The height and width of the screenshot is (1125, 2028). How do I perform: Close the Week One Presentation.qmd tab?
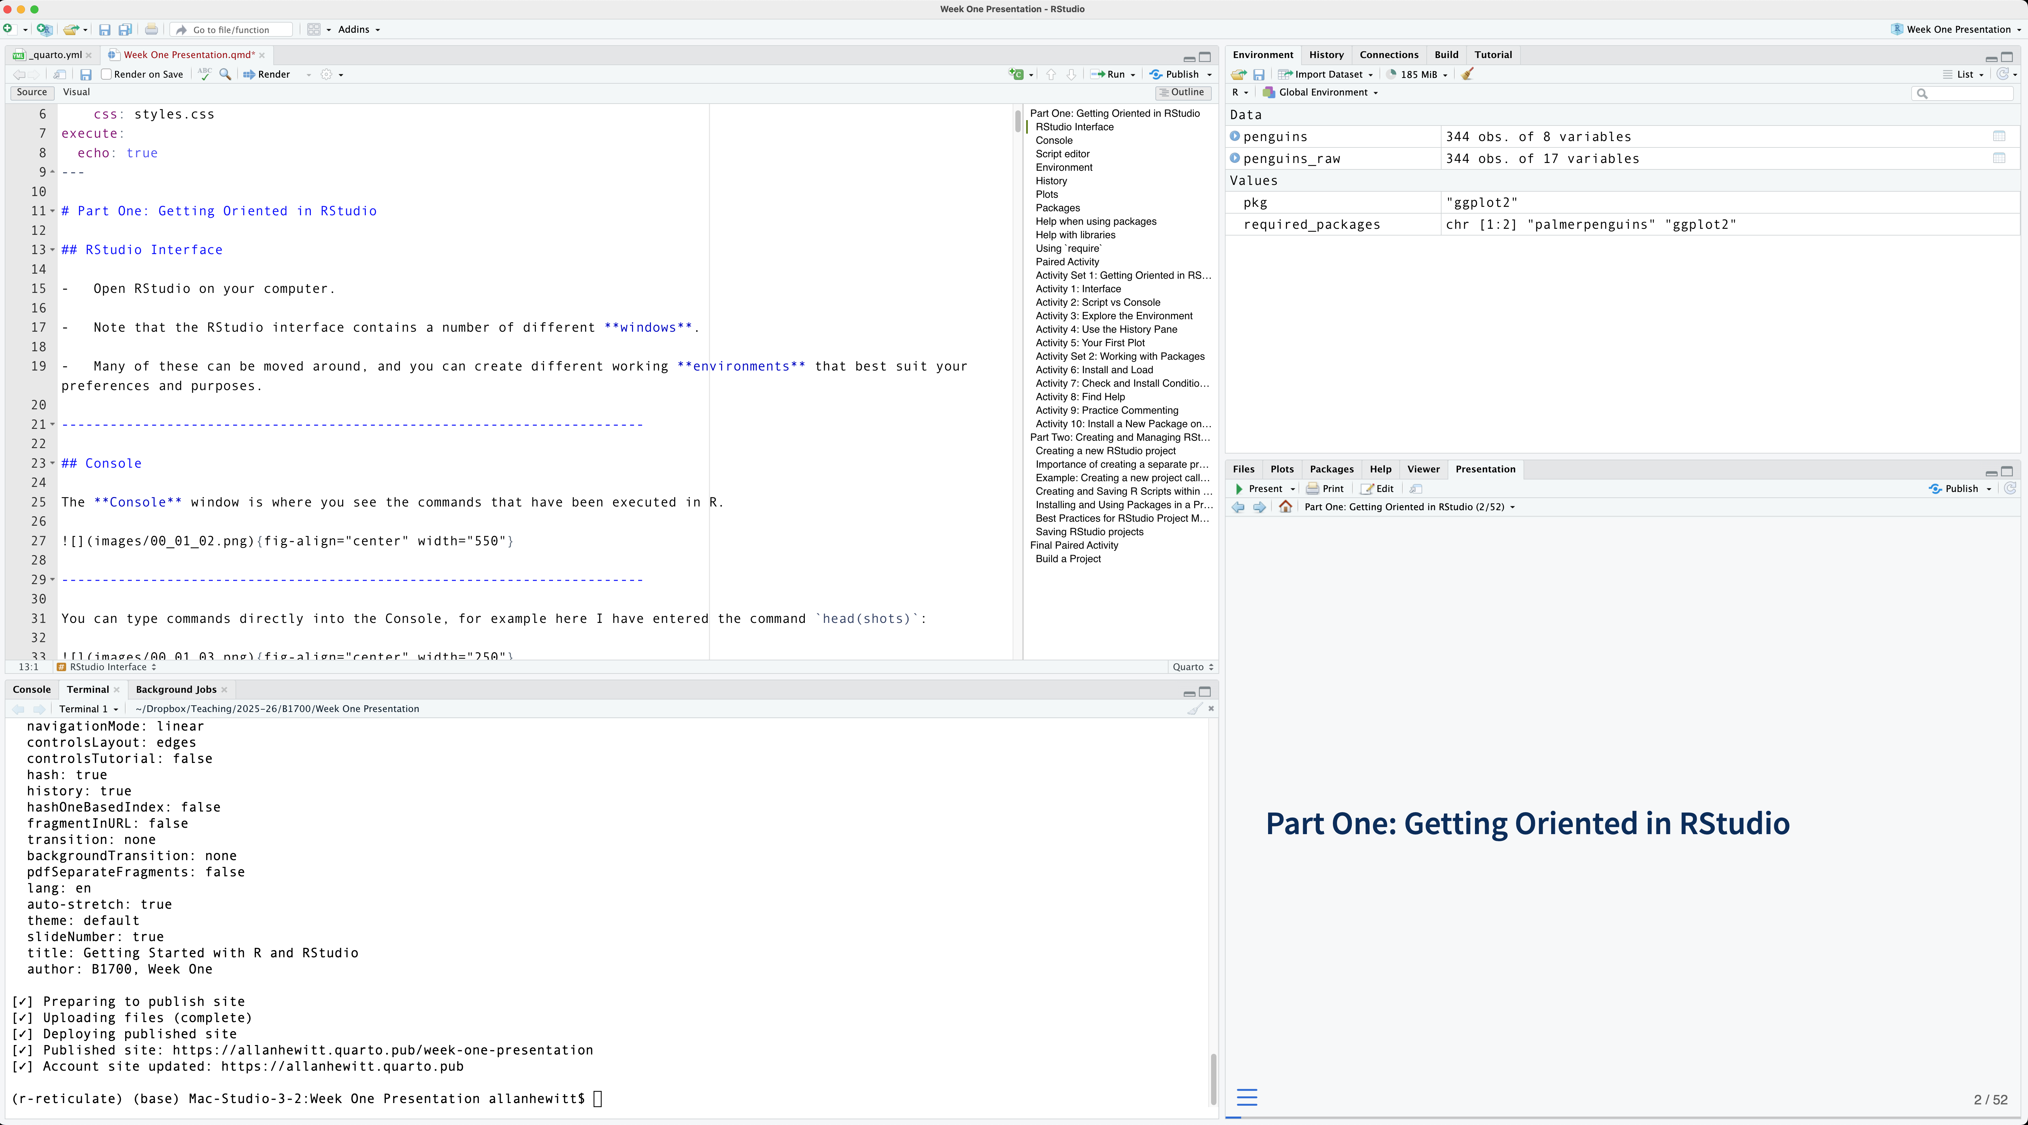point(262,54)
